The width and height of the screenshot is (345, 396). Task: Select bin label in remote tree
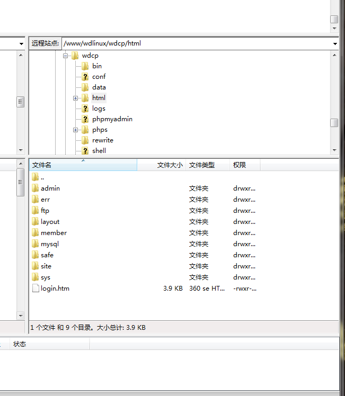click(97, 66)
